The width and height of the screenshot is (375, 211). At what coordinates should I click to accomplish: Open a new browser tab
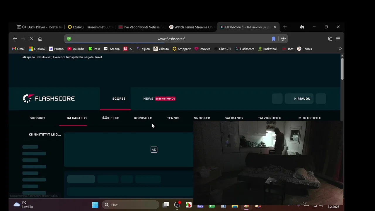(285, 27)
